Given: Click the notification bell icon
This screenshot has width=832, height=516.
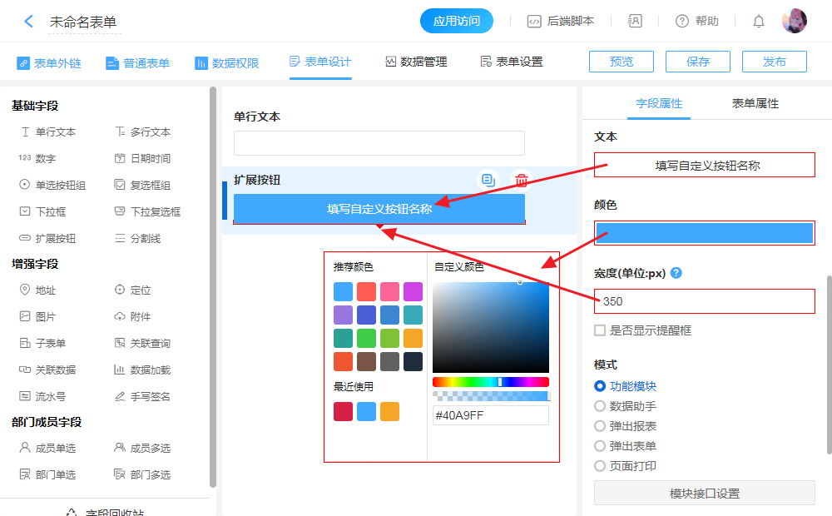Looking at the screenshot, I should coord(758,22).
